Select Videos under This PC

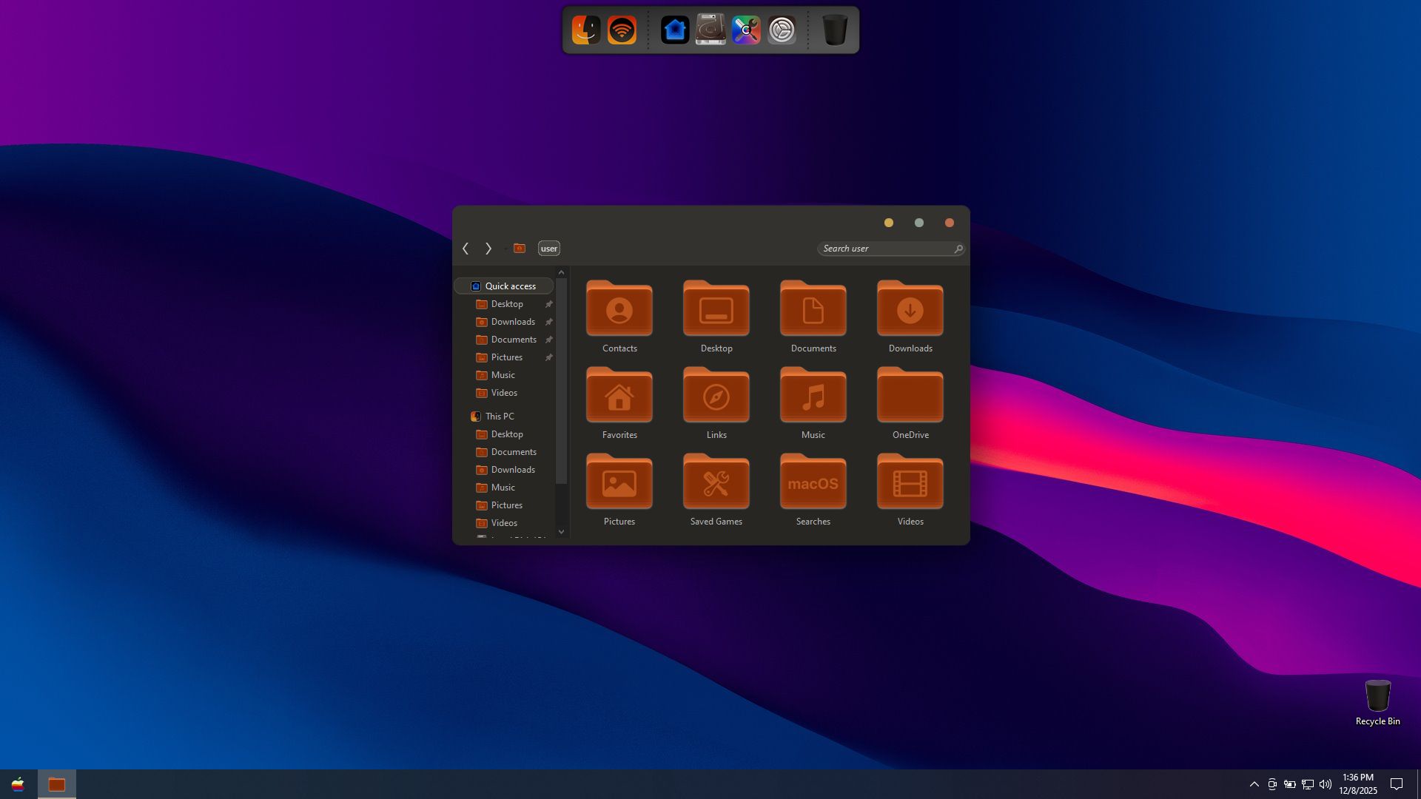coord(504,523)
